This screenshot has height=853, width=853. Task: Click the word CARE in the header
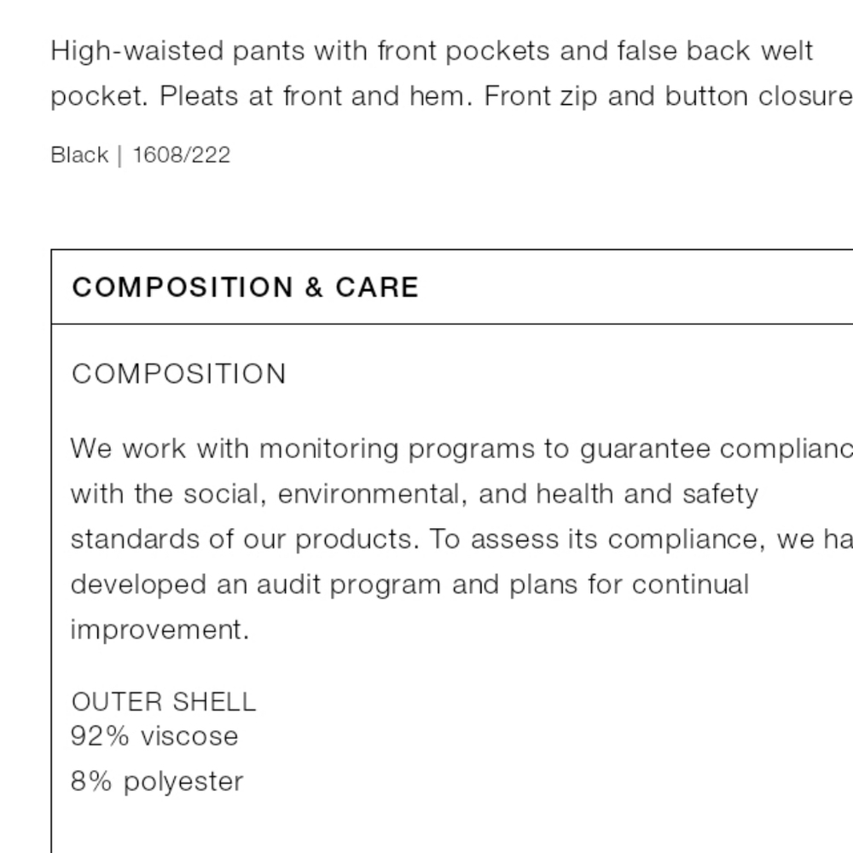pos(377,287)
